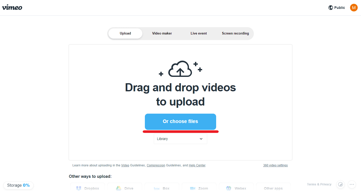This screenshot has width=361, height=191.
Task: Click the Google Drive icon
Action: (118, 188)
